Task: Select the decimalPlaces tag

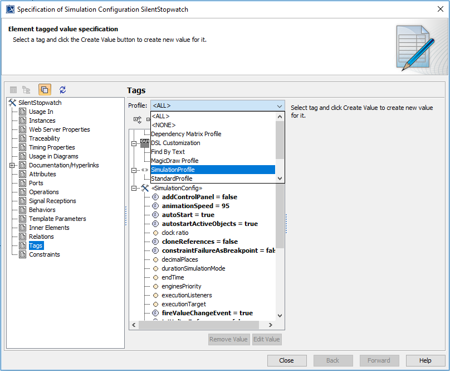Action: tap(180, 259)
